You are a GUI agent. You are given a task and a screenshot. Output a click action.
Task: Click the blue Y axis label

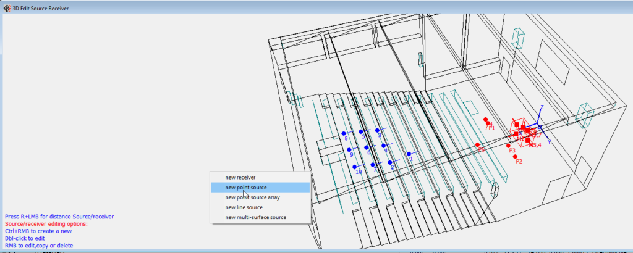(x=549, y=142)
